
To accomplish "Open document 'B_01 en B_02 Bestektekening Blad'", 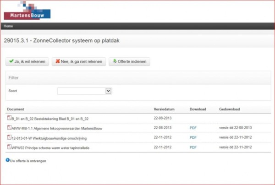I will coord(49,119).
